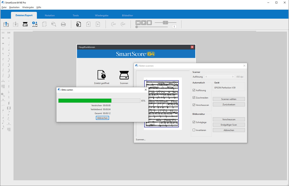Close the Hauptfunktionen window
The height and width of the screenshot is (186, 289).
(192, 47)
